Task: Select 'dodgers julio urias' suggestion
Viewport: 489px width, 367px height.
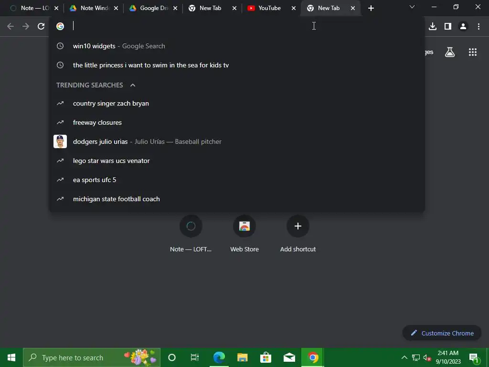Action: pyautogui.click(x=237, y=141)
